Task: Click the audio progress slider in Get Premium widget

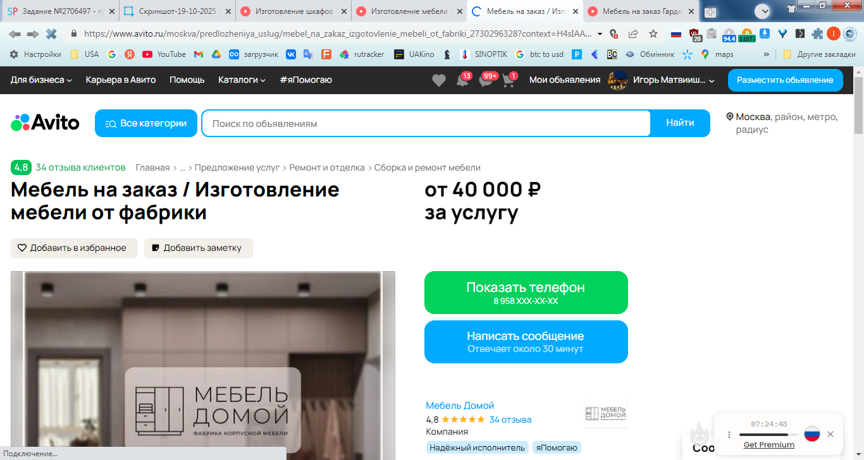Action: tap(768, 435)
